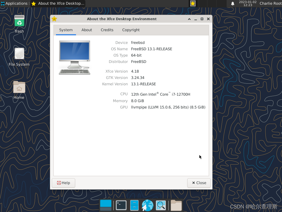
Task: Open the Application Finder magnifier icon
Action: (x=161, y=205)
